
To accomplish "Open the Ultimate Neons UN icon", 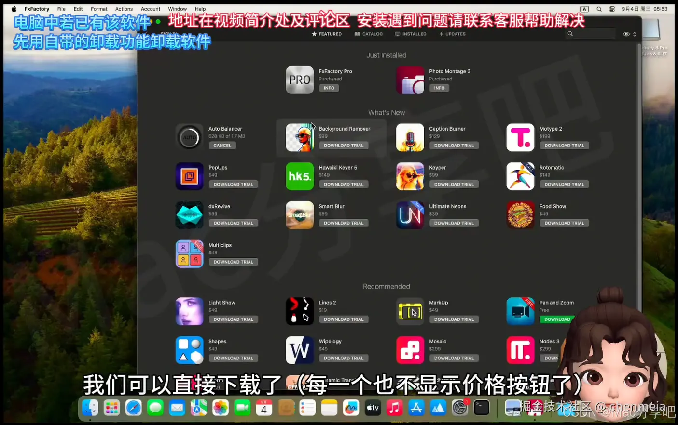I will point(410,215).
